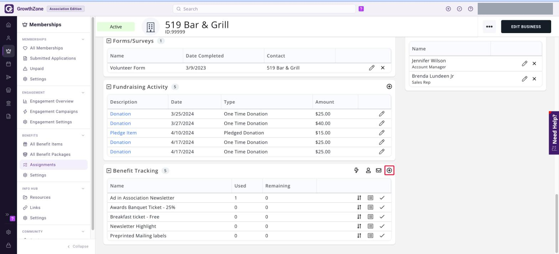Click the checkmark for Preprinted Mailing labels
Screen dimensions: 559x254
tap(382, 236)
